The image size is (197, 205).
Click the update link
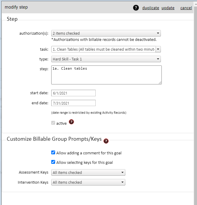pyautogui.click(x=168, y=8)
